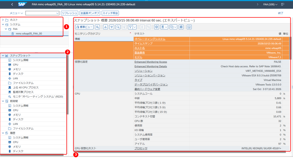Set a filter with the funnel icon

point(130,27)
